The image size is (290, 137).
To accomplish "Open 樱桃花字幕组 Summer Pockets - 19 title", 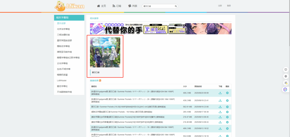I will click(117, 112).
